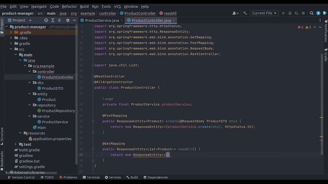Select application.properties file
The image size is (328, 184).
click(50, 139)
